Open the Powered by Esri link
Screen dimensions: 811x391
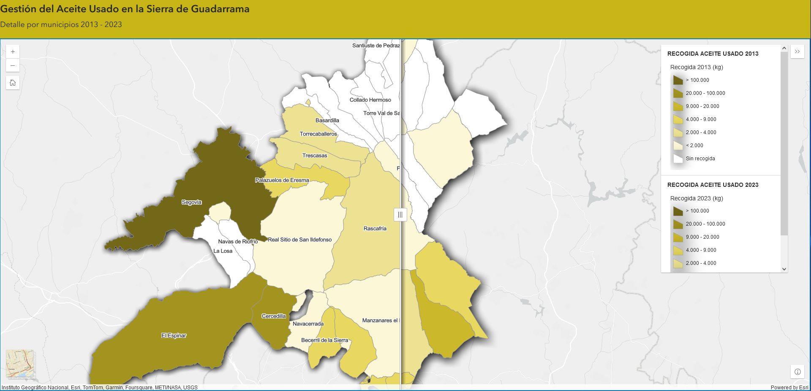(789, 387)
